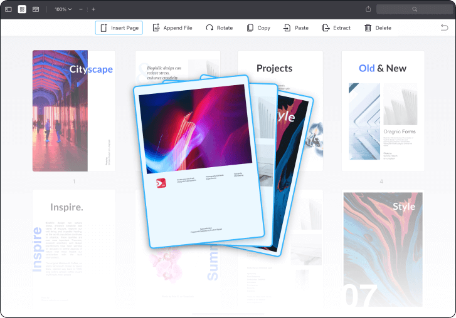Viewport: 456px width, 318px height.
Task: Click the zoom out minus button
Action: pyautogui.click(x=81, y=9)
